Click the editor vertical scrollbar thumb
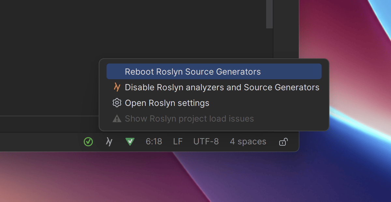 pyautogui.click(x=269, y=15)
